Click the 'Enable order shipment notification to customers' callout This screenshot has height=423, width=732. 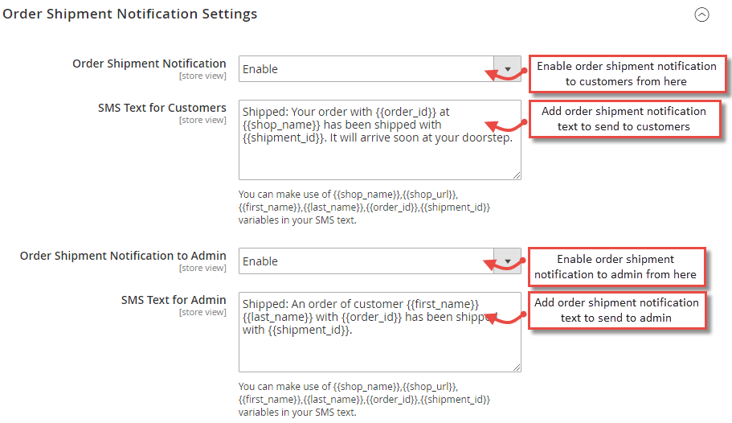click(x=626, y=73)
